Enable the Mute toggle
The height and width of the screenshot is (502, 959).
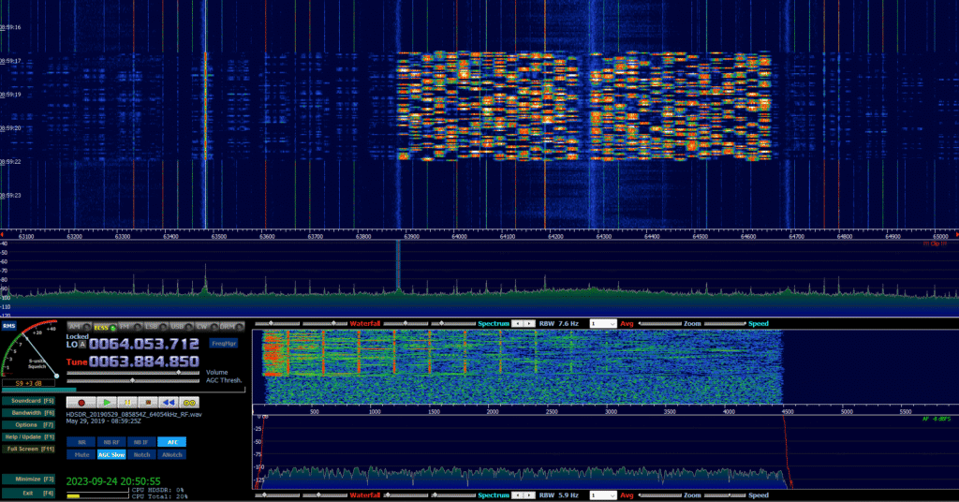[x=81, y=454]
